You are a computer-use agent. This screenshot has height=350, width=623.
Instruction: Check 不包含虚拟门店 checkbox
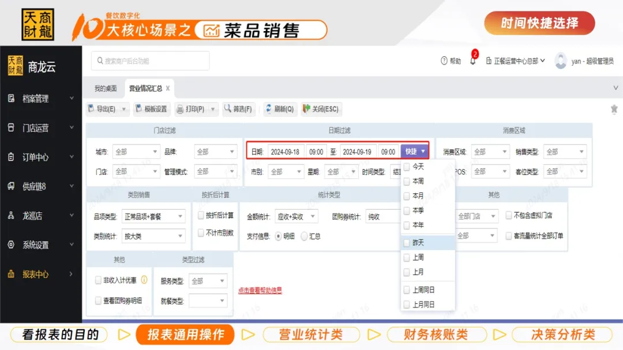[508, 215]
